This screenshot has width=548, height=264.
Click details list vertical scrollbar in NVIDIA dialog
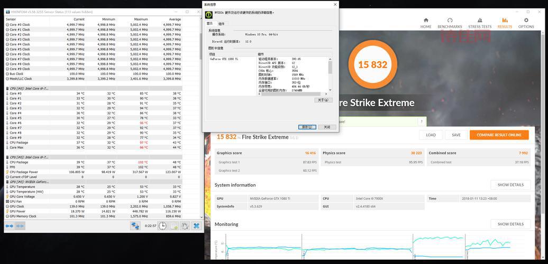click(330, 74)
